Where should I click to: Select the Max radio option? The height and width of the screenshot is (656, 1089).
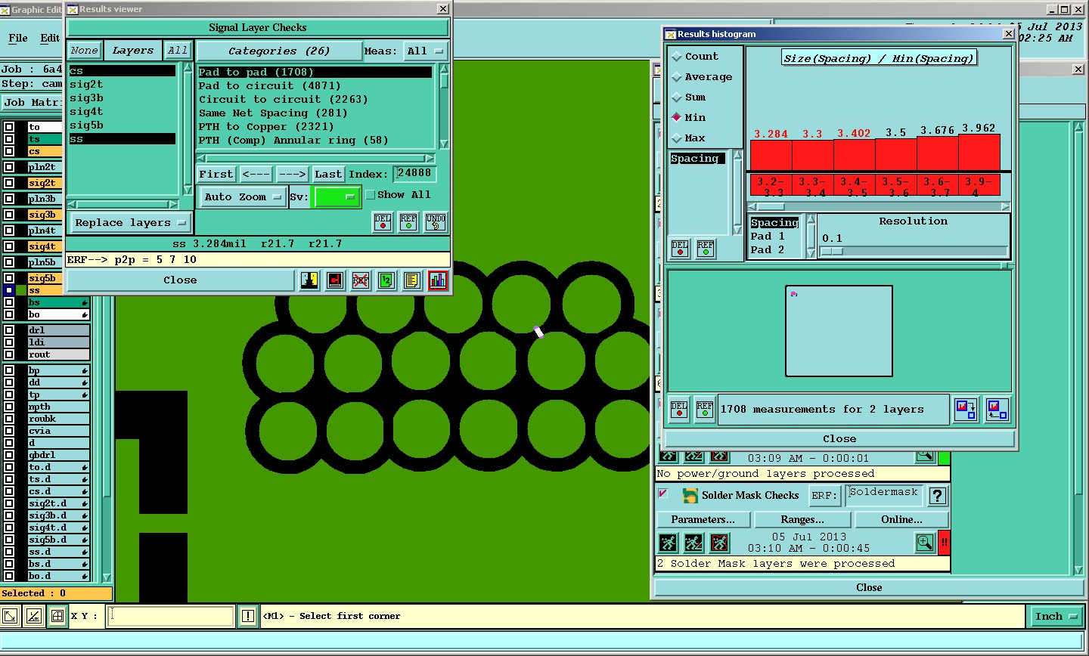[x=677, y=138]
